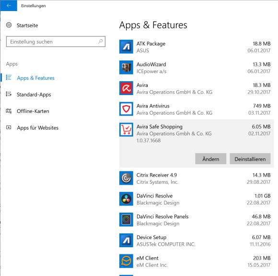Viewport: 278px width, 276px height.
Task: Expand the Device Setup list entry
Action: pyautogui.click(x=196, y=240)
